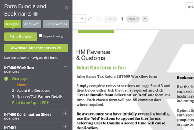Open the page number dropdown

point(79,19)
